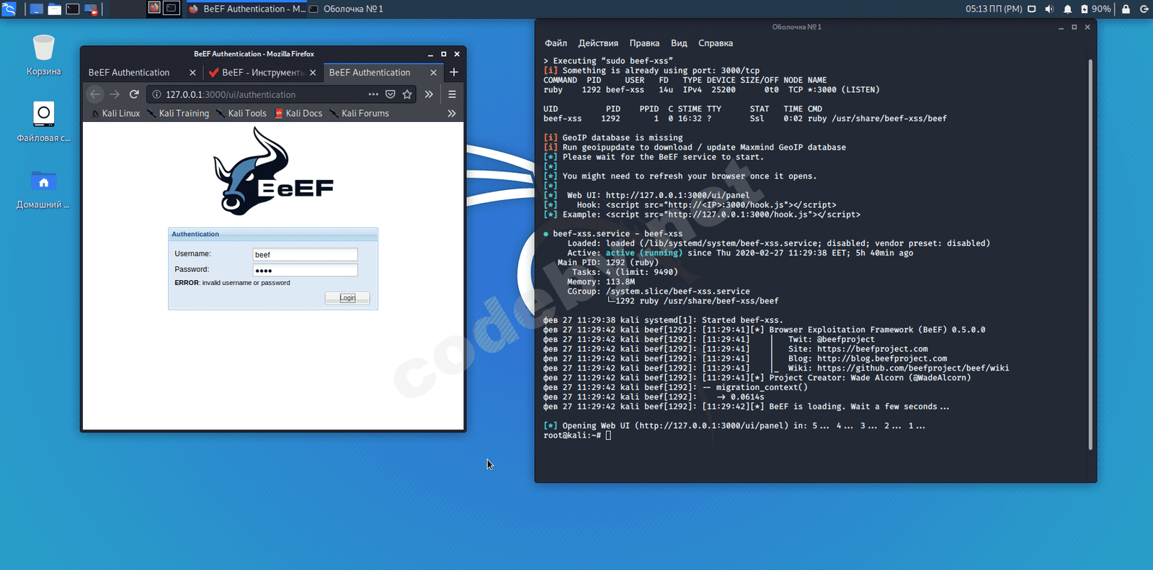The image size is (1153, 570).
Task: Open the Kali Forums bookmark
Action: pyautogui.click(x=359, y=114)
